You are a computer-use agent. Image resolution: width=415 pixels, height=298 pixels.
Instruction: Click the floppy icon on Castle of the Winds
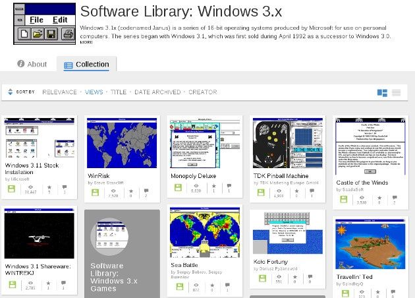click(344, 199)
